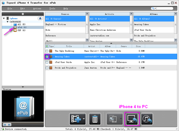The height and width of the screenshot is (131, 179).
Task: Click the book icon of Pride and Prejudice
Action: (51, 68)
